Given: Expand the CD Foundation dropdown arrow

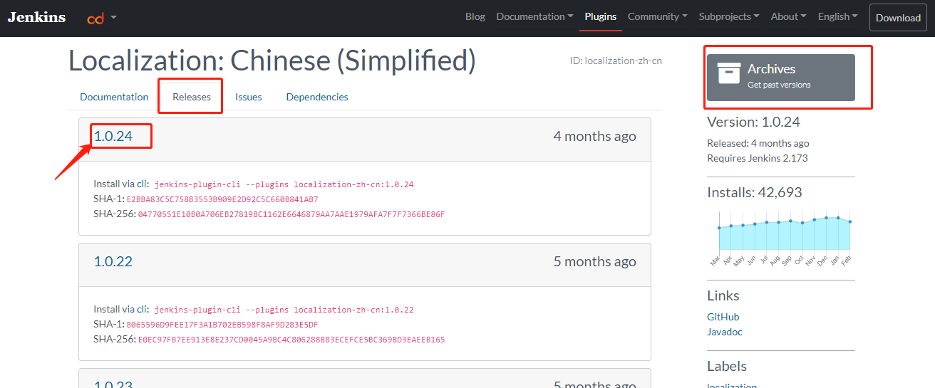Looking at the screenshot, I should pos(114,17).
